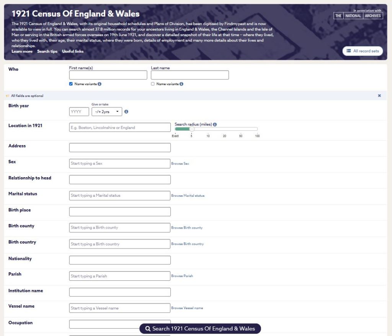The width and height of the screenshot is (392, 336).
Task: Open Useful links in header
Action: pyautogui.click(x=73, y=51)
